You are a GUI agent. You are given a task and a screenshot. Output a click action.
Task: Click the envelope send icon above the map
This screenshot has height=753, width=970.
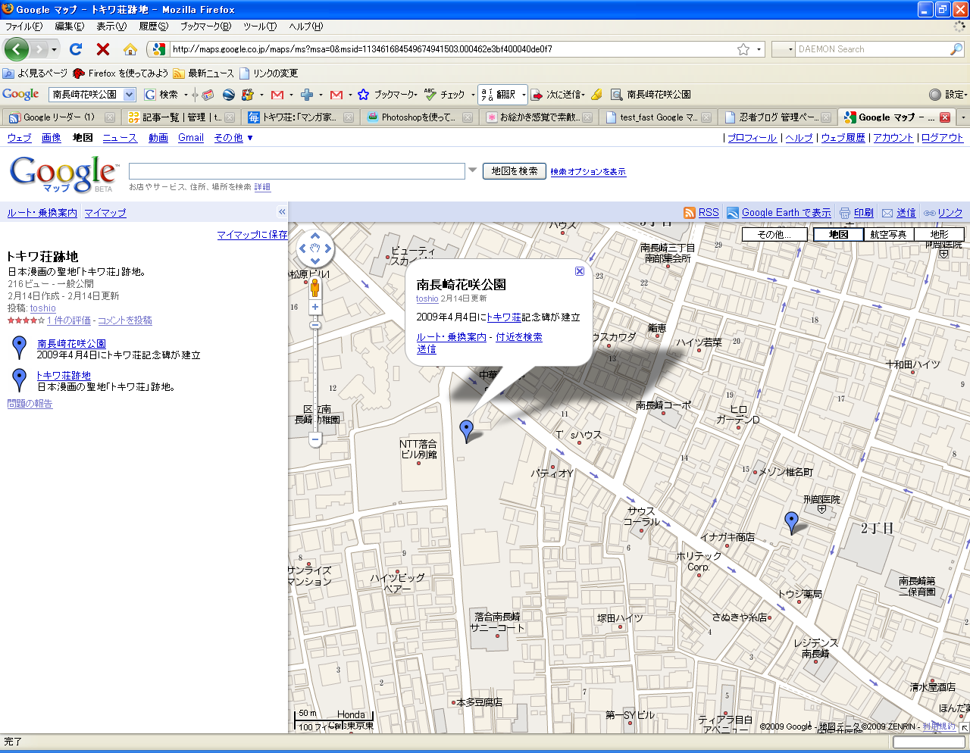tap(887, 213)
